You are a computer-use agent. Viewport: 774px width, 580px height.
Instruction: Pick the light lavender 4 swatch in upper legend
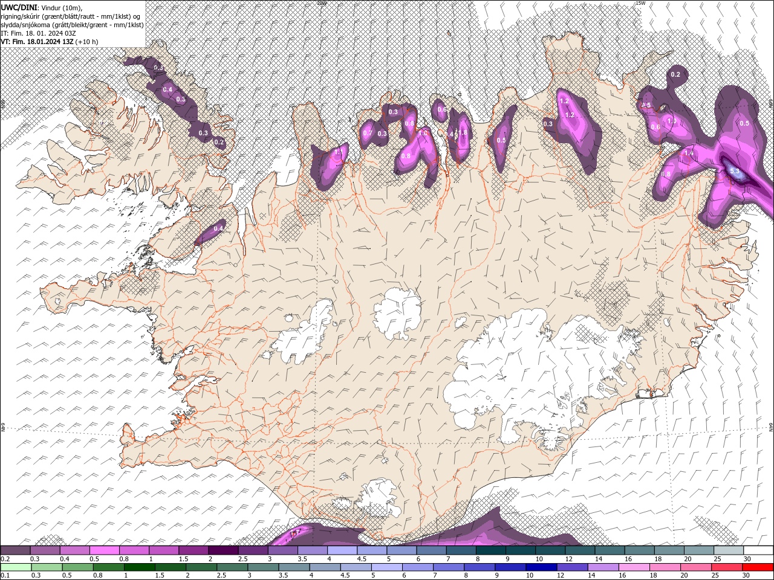(342, 550)
